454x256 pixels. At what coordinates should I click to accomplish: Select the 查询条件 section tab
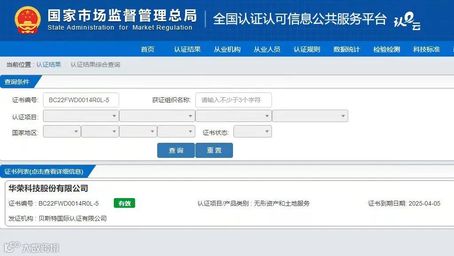click(x=18, y=82)
